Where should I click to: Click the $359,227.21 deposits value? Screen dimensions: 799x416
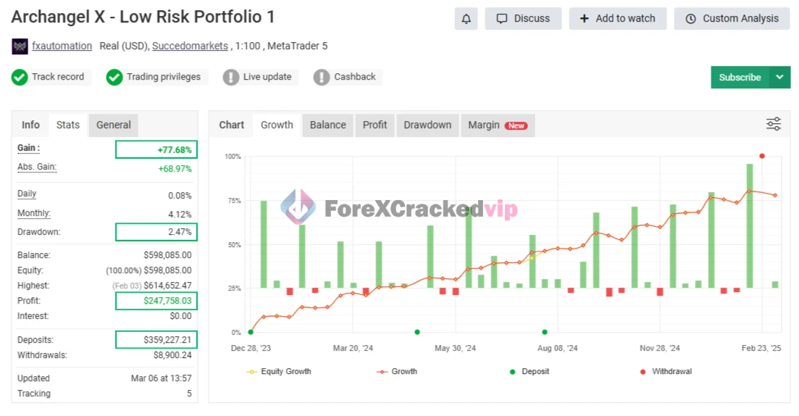[167, 340]
